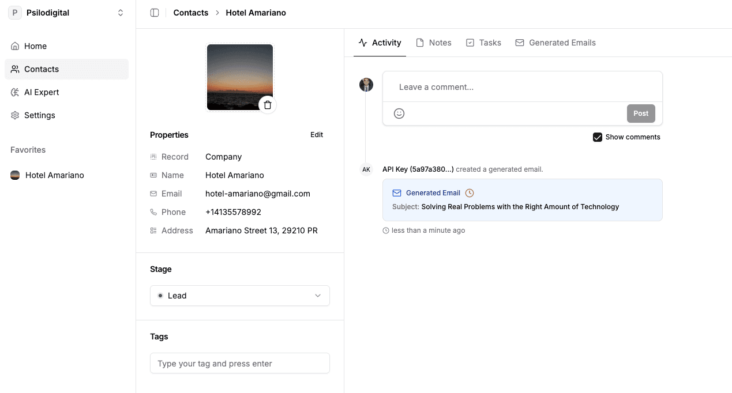732x393 pixels.
Task: Click the Address property icon
Action: coord(153,230)
